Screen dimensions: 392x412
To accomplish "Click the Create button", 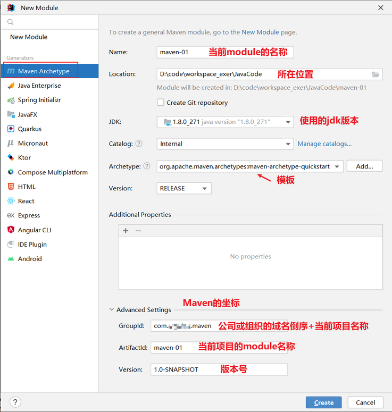I will tap(323, 402).
